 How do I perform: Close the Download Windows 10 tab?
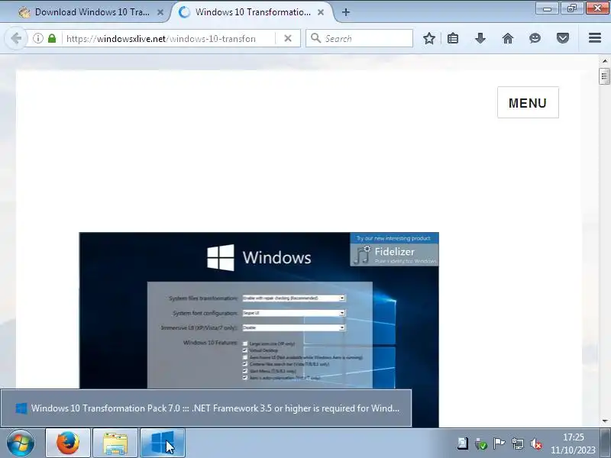pos(160,12)
